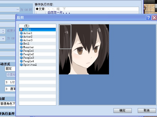The width and height of the screenshot is (157, 117).
Task: Click the red icon beside 立绘1
Action: (x=21, y=30)
